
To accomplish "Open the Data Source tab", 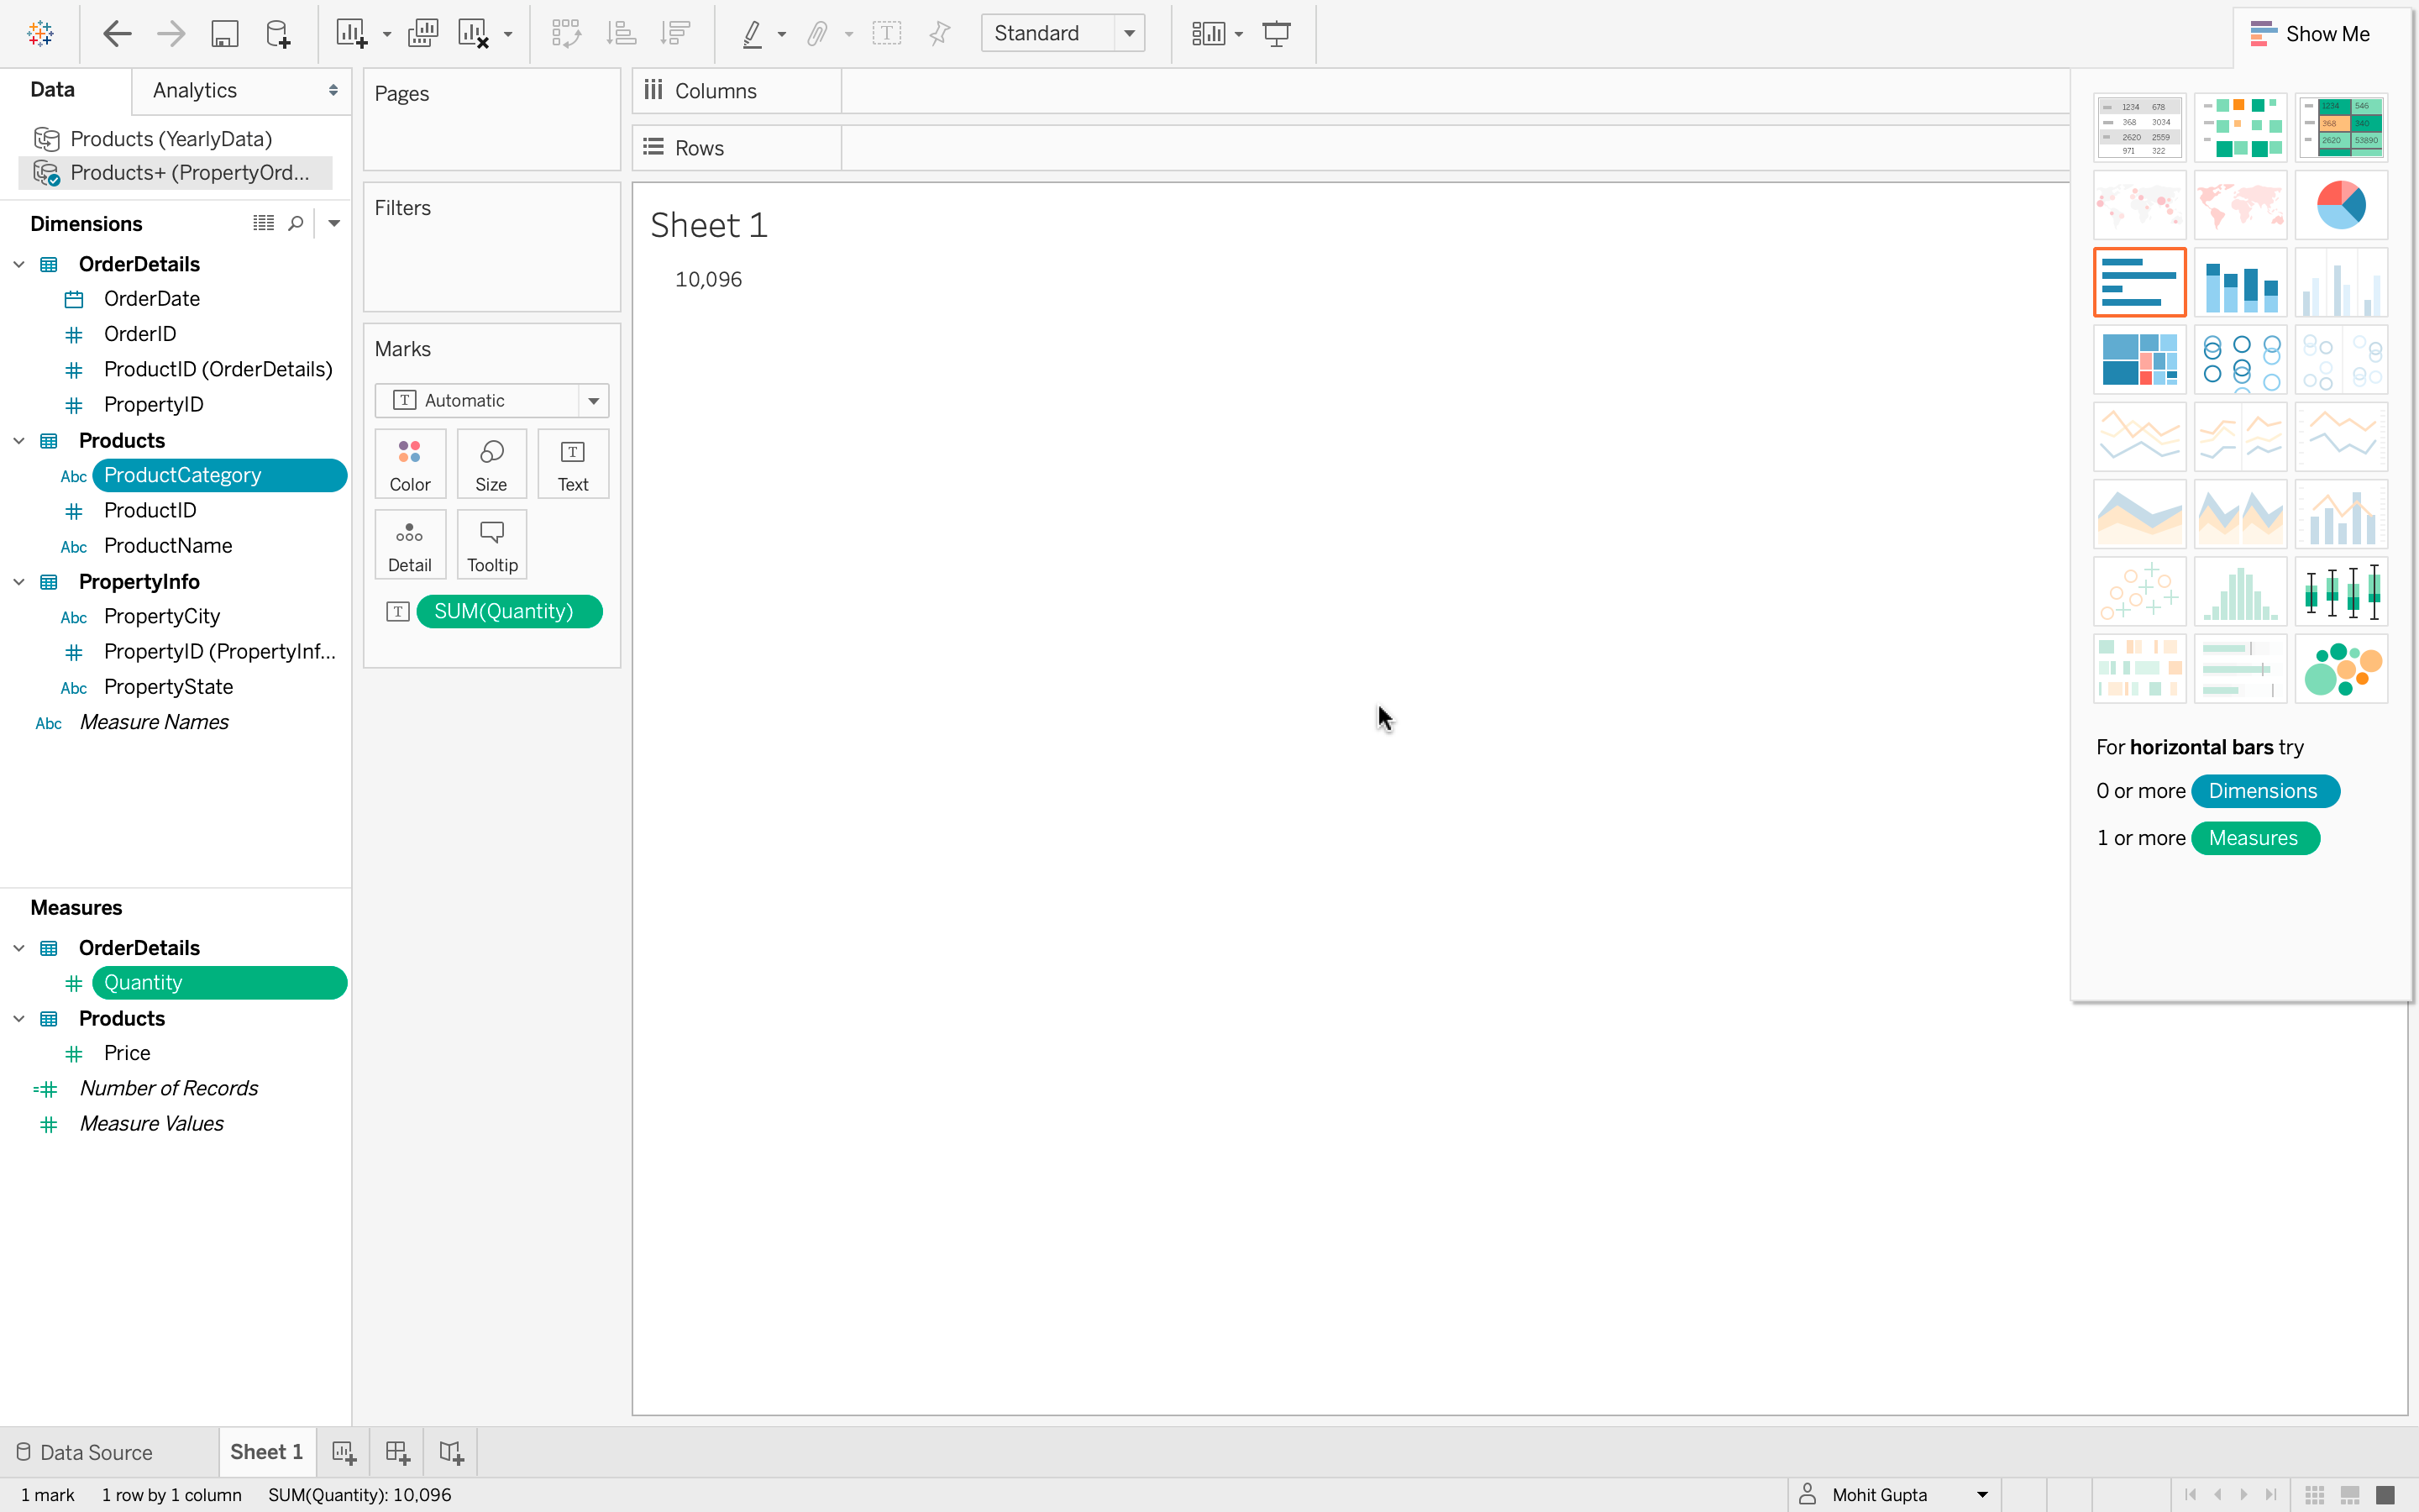I will click(x=85, y=1452).
